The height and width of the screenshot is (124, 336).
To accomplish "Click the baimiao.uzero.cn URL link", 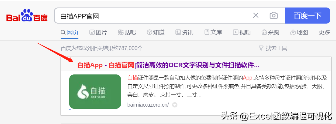I will pos(148,105).
